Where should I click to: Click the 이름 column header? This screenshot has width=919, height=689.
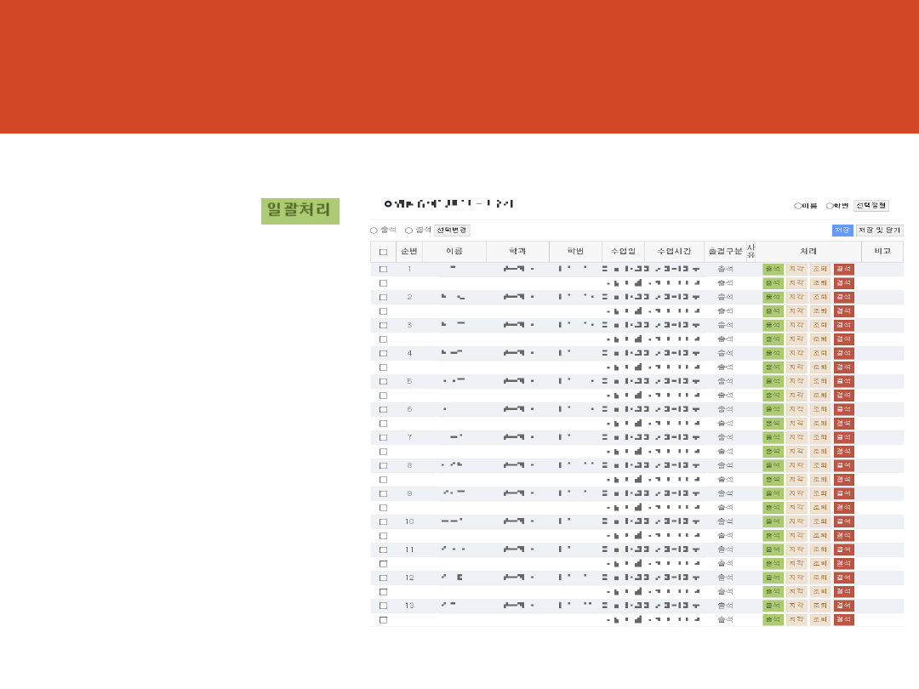[454, 252]
